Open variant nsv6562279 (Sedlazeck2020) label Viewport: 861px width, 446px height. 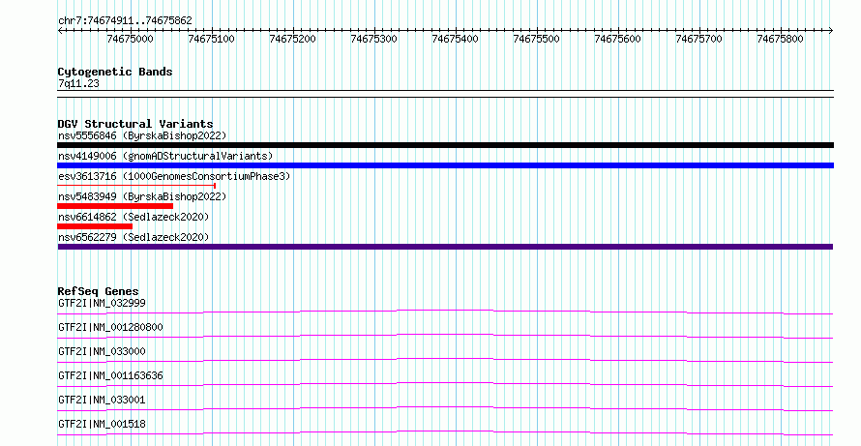pos(134,237)
